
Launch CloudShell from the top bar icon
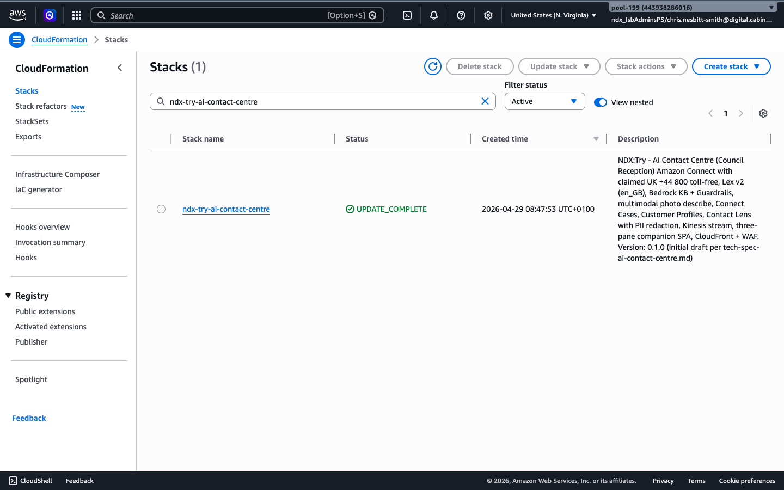click(x=407, y=15)
